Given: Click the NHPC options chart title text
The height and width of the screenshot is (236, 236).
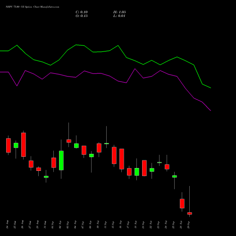Looking at the screenshot, I should [33, 7].
